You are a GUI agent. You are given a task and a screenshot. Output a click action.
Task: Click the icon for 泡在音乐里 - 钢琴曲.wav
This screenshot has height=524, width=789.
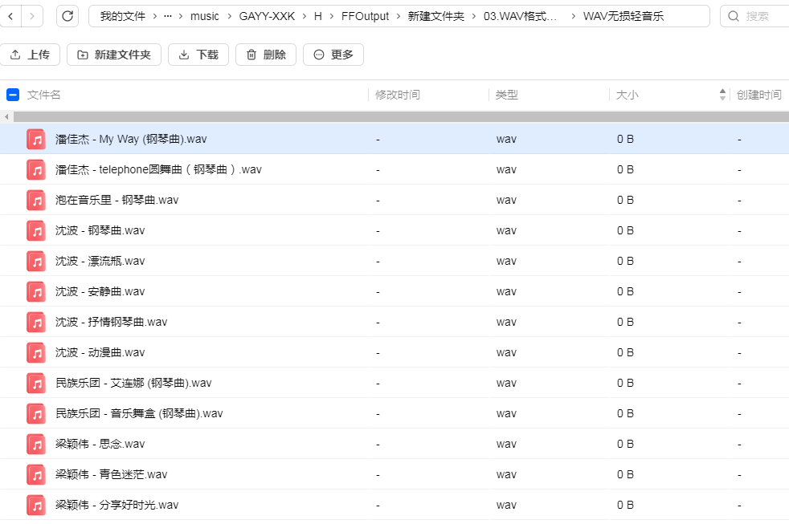click(x=36, y=201)
